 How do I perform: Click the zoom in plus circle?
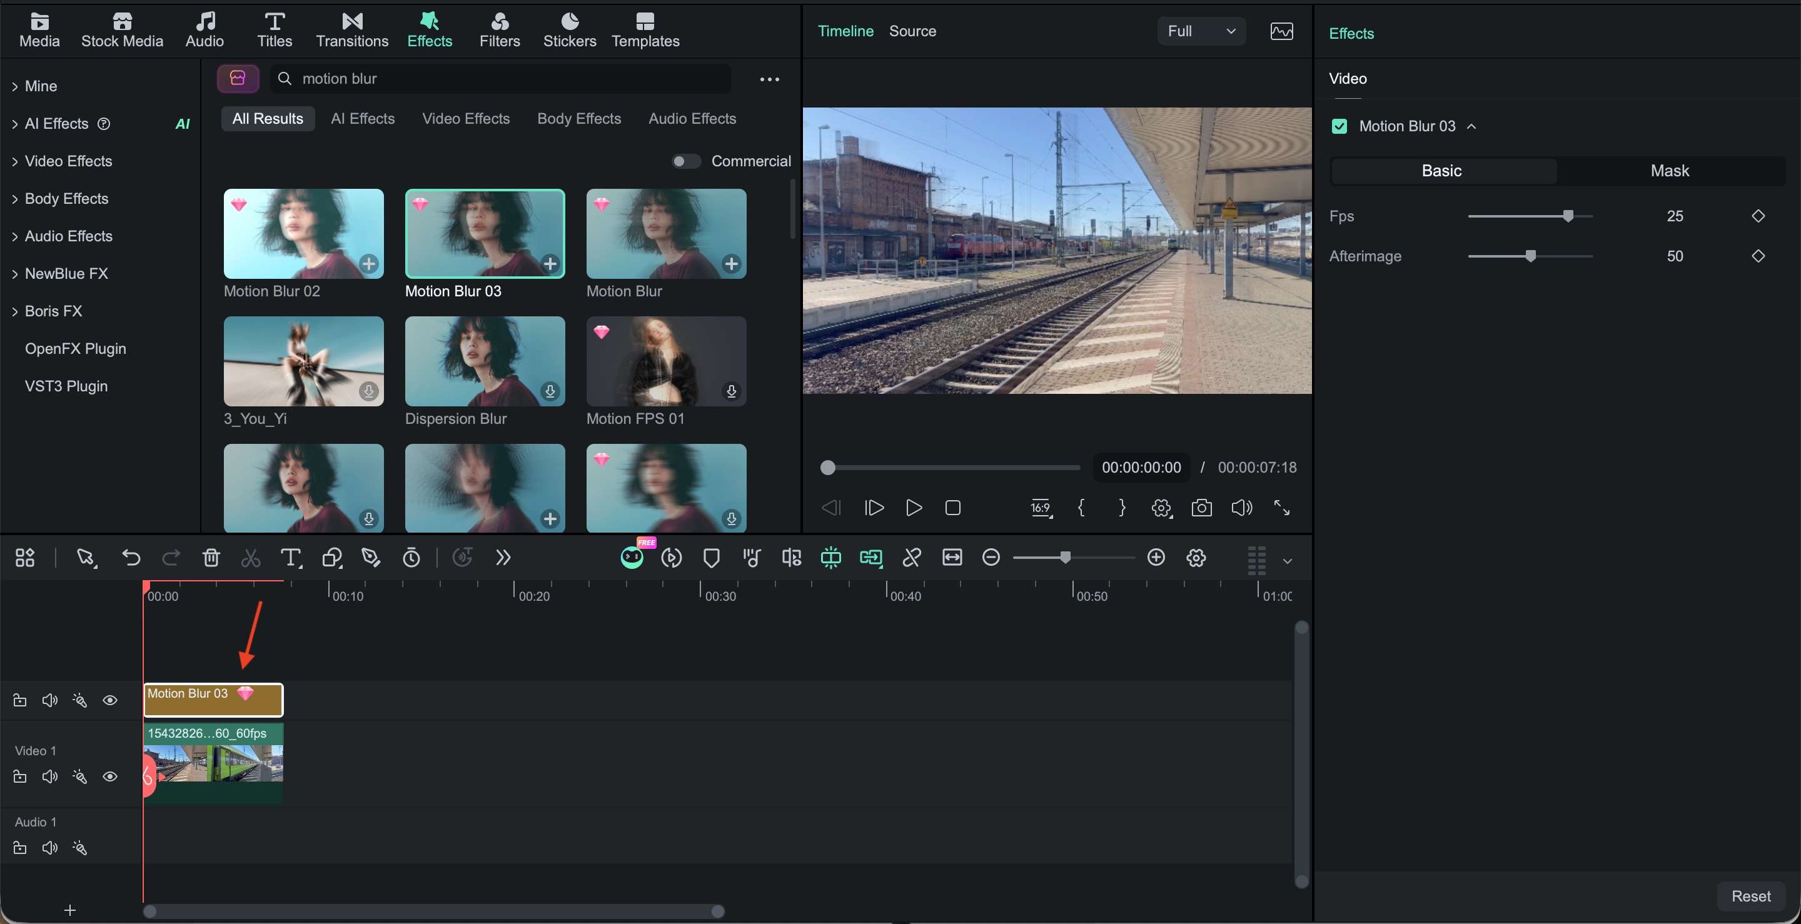click(x=1156, y=557)
